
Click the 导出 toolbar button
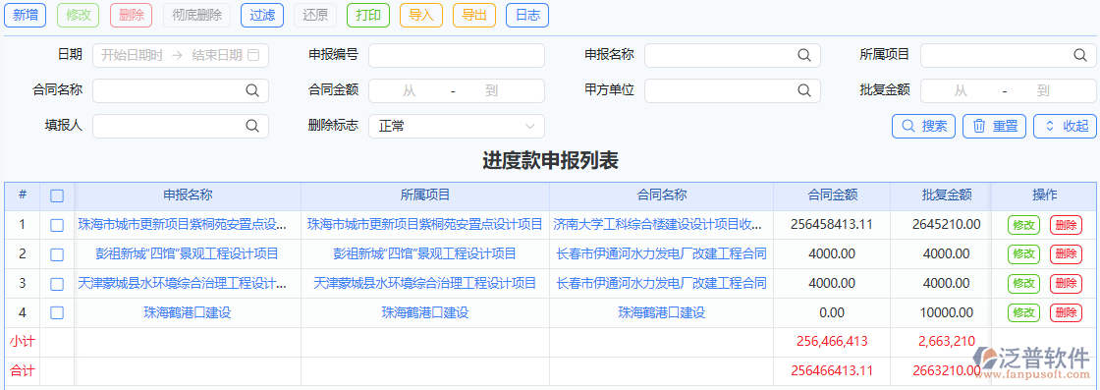474,16
